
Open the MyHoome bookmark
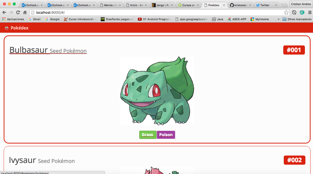pyautogui.click(x=260, y=19)
